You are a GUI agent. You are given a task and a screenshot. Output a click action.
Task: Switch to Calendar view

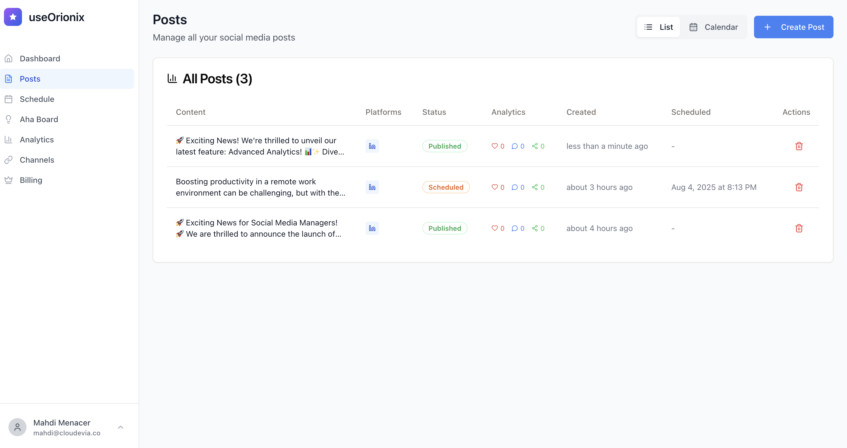coord(713,27)
